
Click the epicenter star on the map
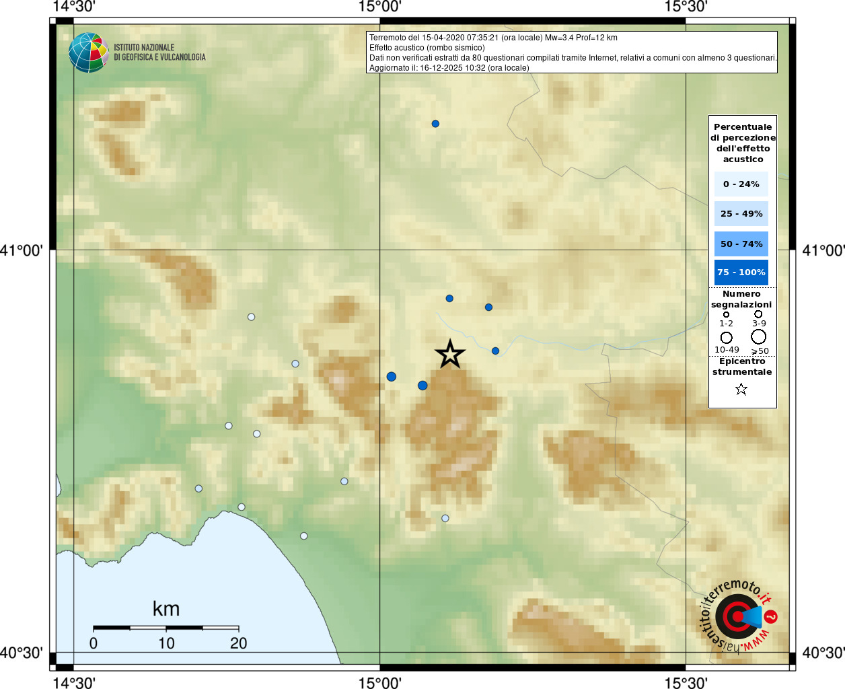(450, 354)
